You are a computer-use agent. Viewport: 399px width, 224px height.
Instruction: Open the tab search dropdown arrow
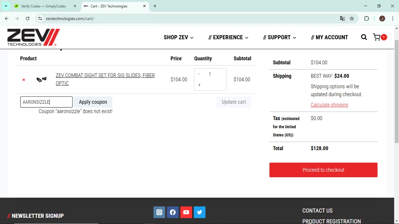6,6
